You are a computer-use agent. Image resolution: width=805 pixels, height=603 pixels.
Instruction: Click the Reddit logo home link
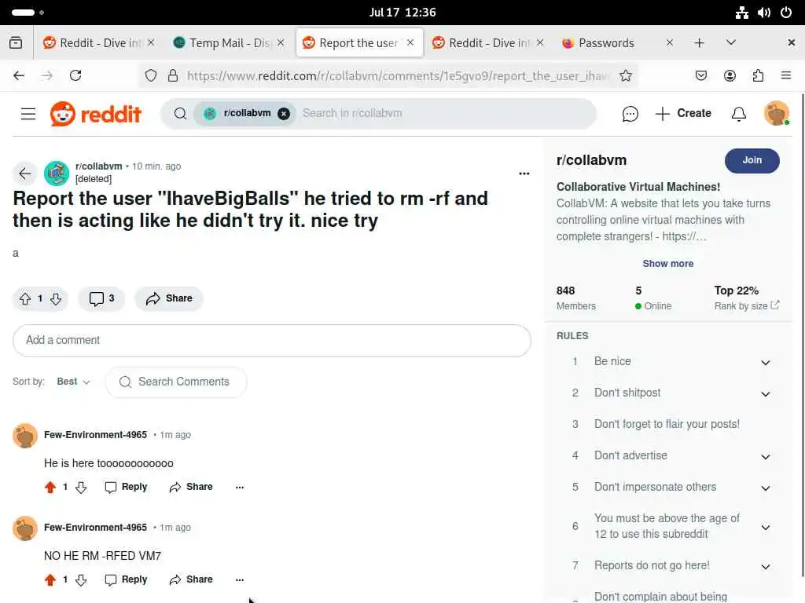[x=96, y=113]
